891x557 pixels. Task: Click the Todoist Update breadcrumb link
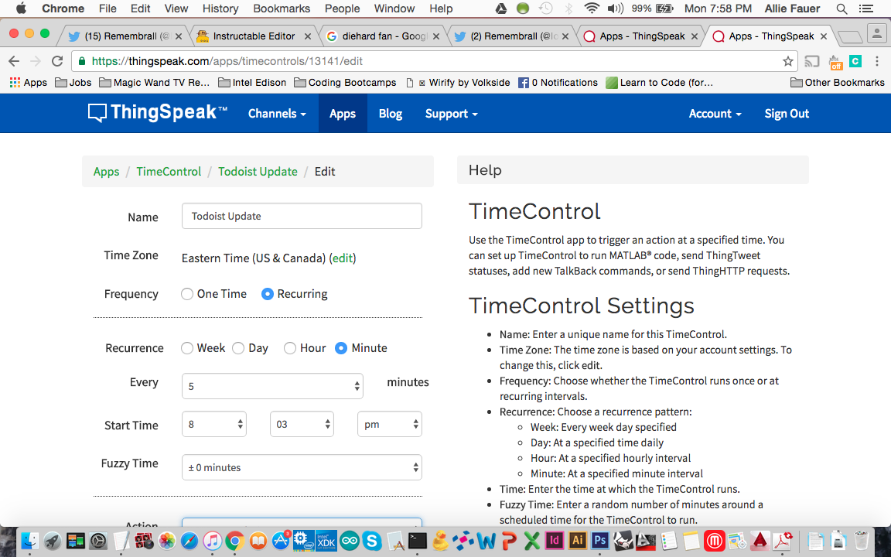258,172
